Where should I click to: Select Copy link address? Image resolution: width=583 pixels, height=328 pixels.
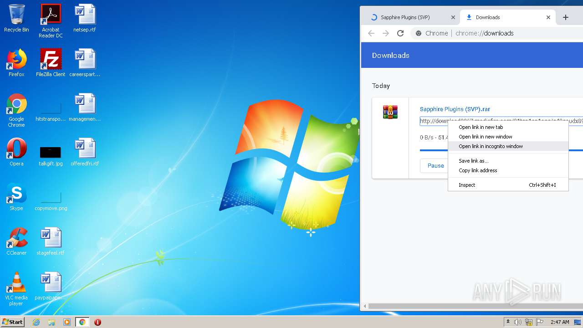[508, 170]
